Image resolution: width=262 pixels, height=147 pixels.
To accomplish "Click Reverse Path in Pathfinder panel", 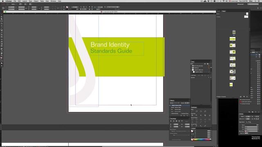I will 205,111.
